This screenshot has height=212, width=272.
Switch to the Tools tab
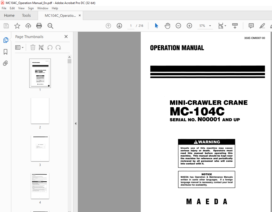[x=26, y=16]
